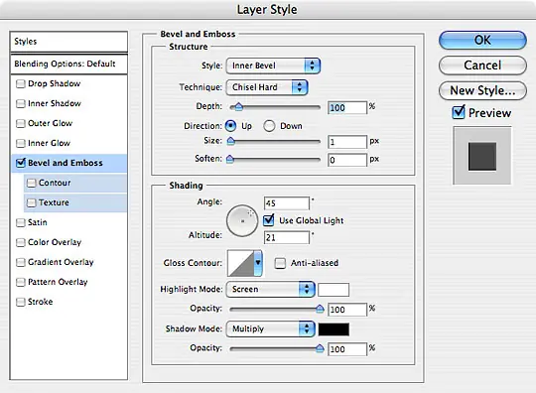This screenshot has height=393, width=536.
Task: Toggle the Outer Glow checkbox
Action: point(21,123)
